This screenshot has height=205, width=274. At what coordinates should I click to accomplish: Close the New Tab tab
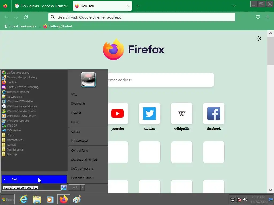pyautogui.click(x=128, y=6)
